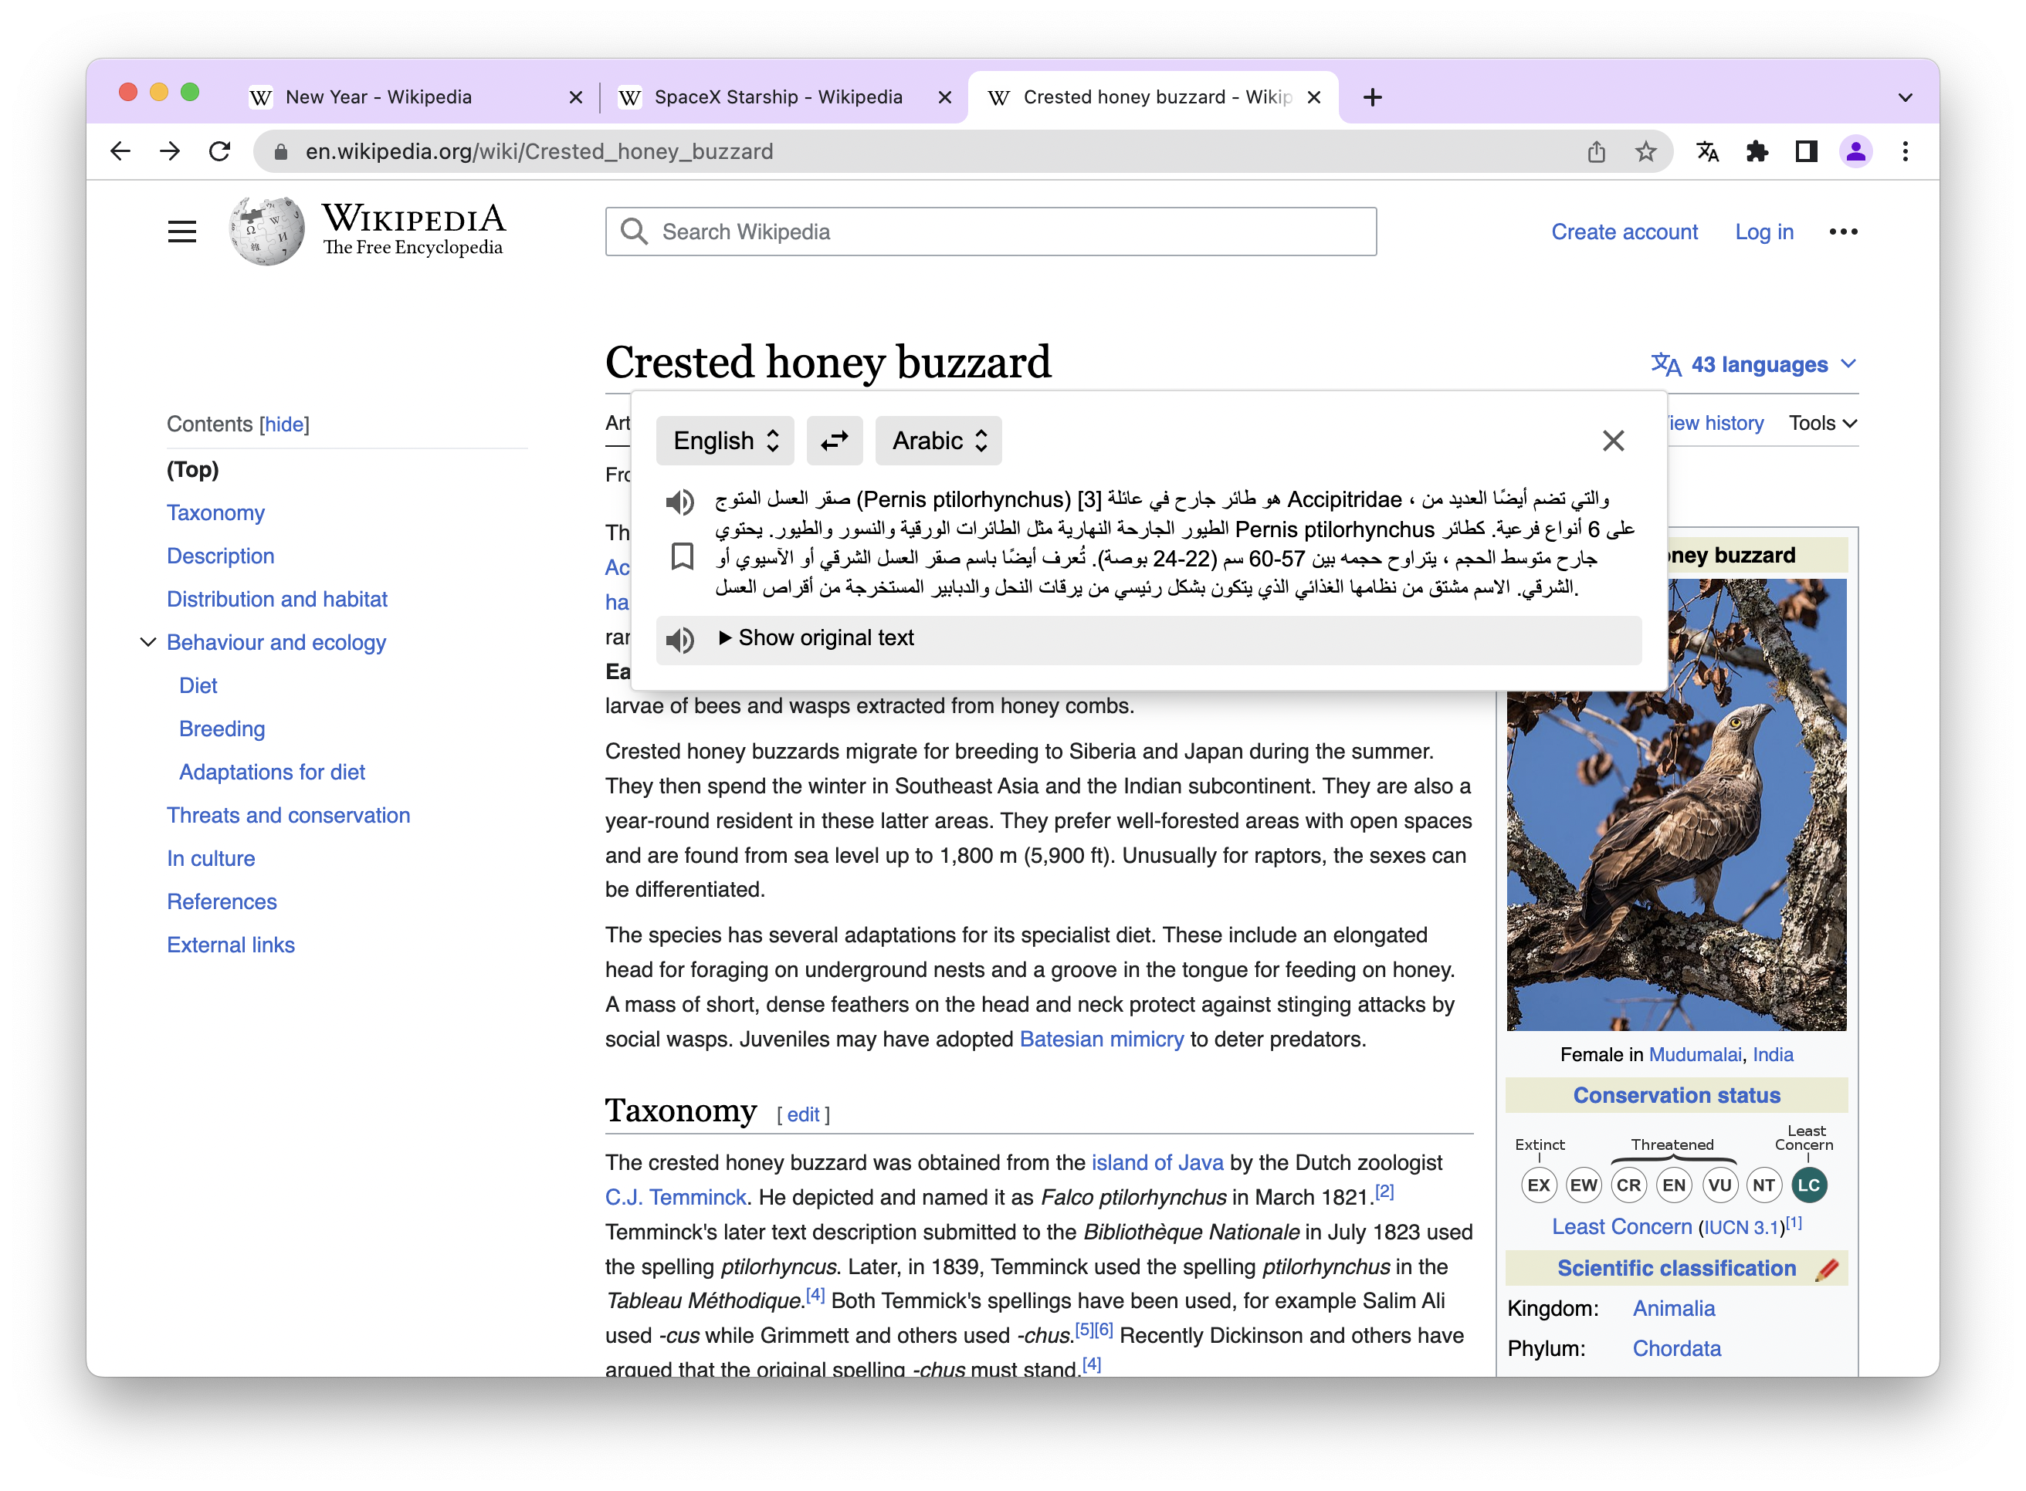Image resolution: width=2026 pixels, height=1491 pixels.
Task: Switch to the SpaceX Starship tab
Action: pos(778,97)
